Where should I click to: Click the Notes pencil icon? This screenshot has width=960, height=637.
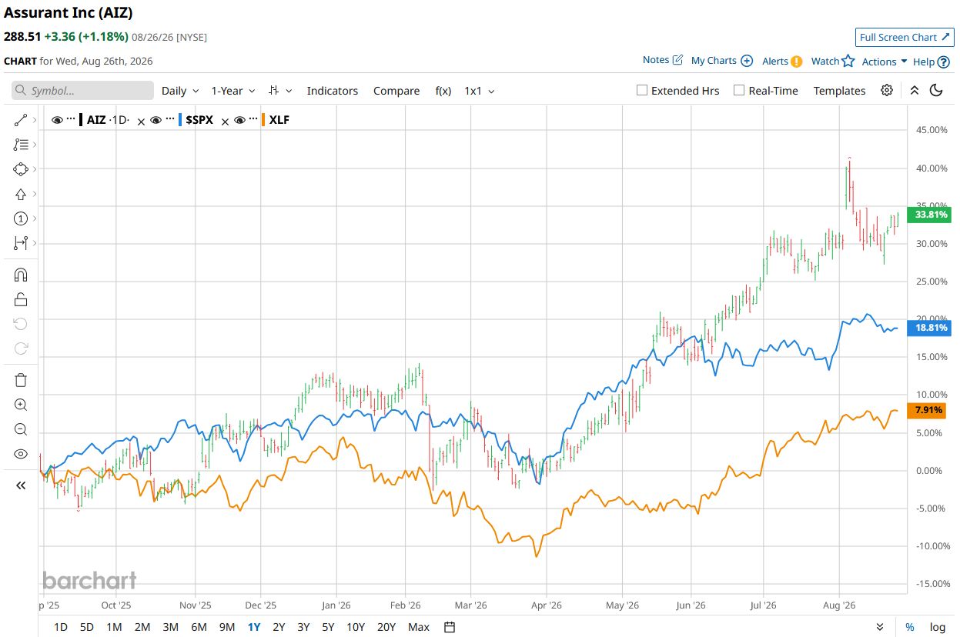pos(677,60)
